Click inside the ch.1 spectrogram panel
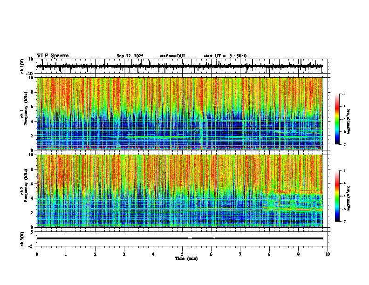This screenshot has height=285, width=369. tap(179, 114)
